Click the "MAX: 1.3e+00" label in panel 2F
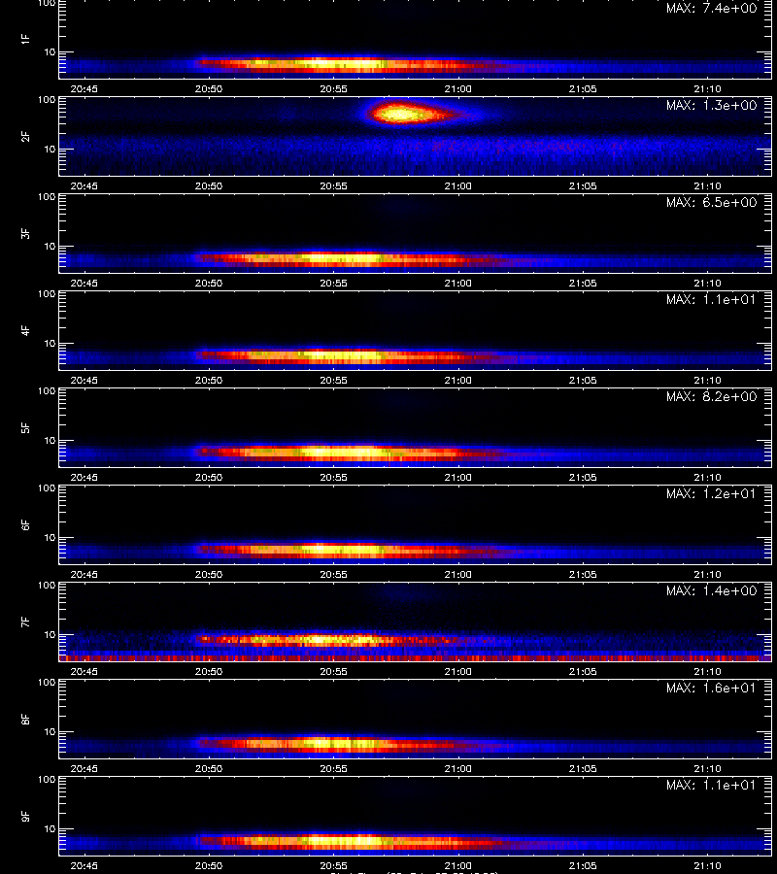Screen dimensions: 777x874 coord(711,105)
